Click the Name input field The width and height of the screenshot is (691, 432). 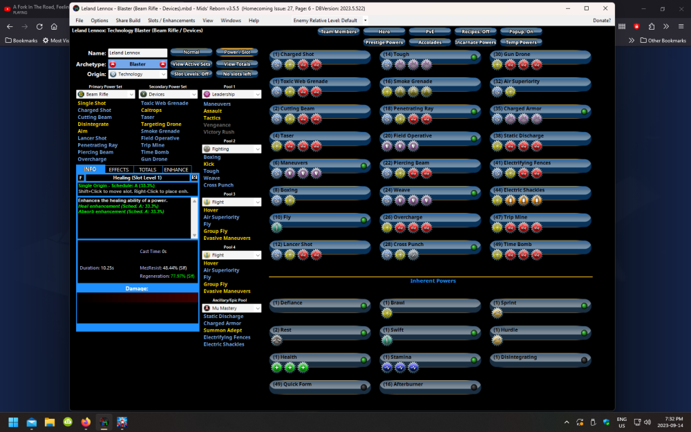(x=138, y=53)
